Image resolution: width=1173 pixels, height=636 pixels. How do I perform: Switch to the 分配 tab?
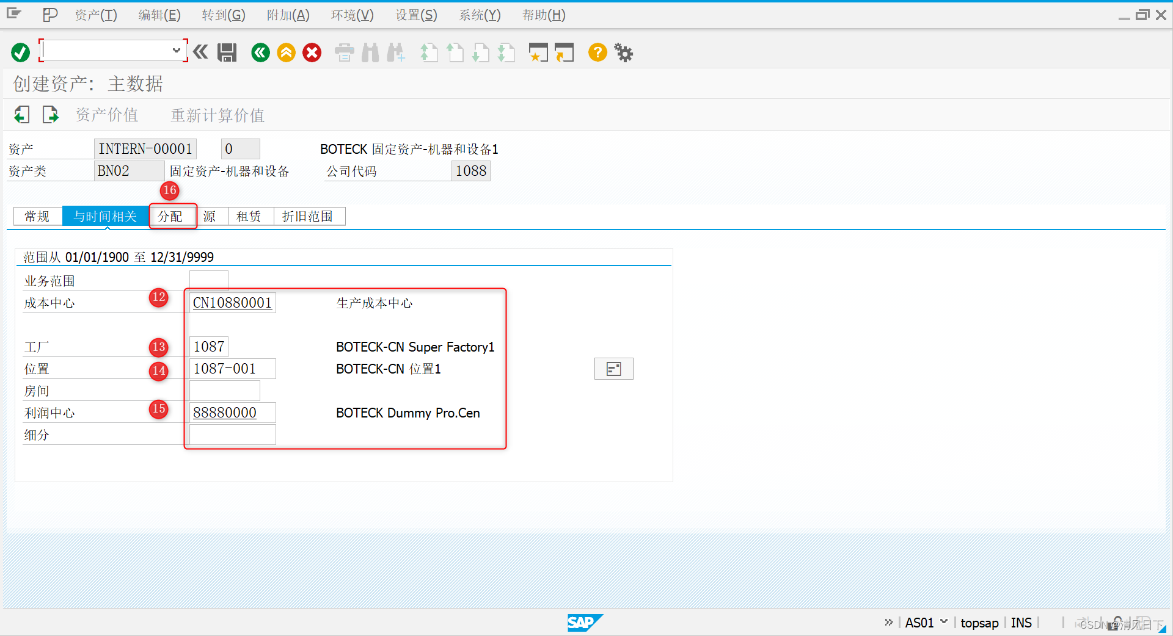click(170, 216)
